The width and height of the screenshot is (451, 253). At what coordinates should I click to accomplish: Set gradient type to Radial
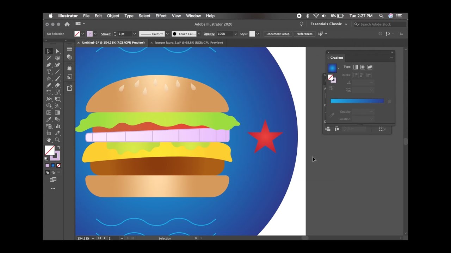point(363,67)
